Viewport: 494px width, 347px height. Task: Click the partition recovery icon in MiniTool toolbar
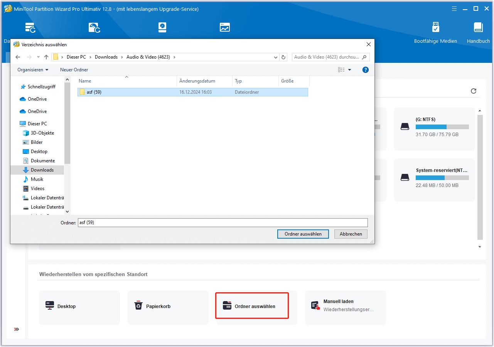pyautogui.click(x=94, y=27)
